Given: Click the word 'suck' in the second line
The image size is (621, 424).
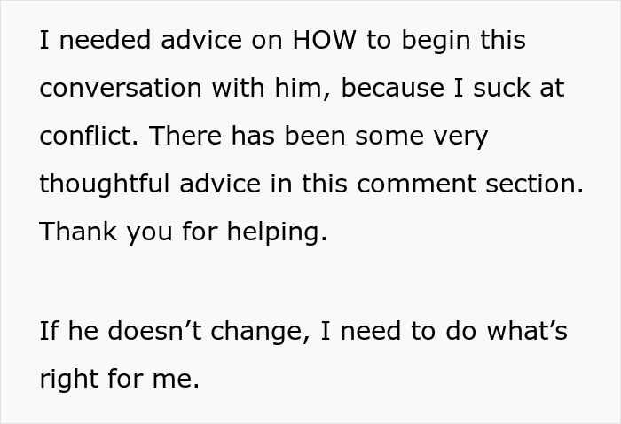Looking at the screenshot, I should tap(501, 88).
